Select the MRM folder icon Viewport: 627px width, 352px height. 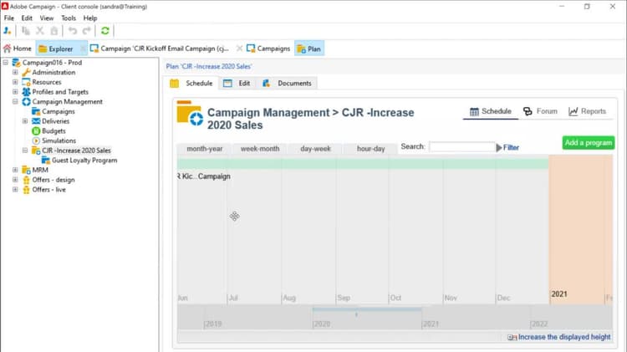tap(27, 170)
